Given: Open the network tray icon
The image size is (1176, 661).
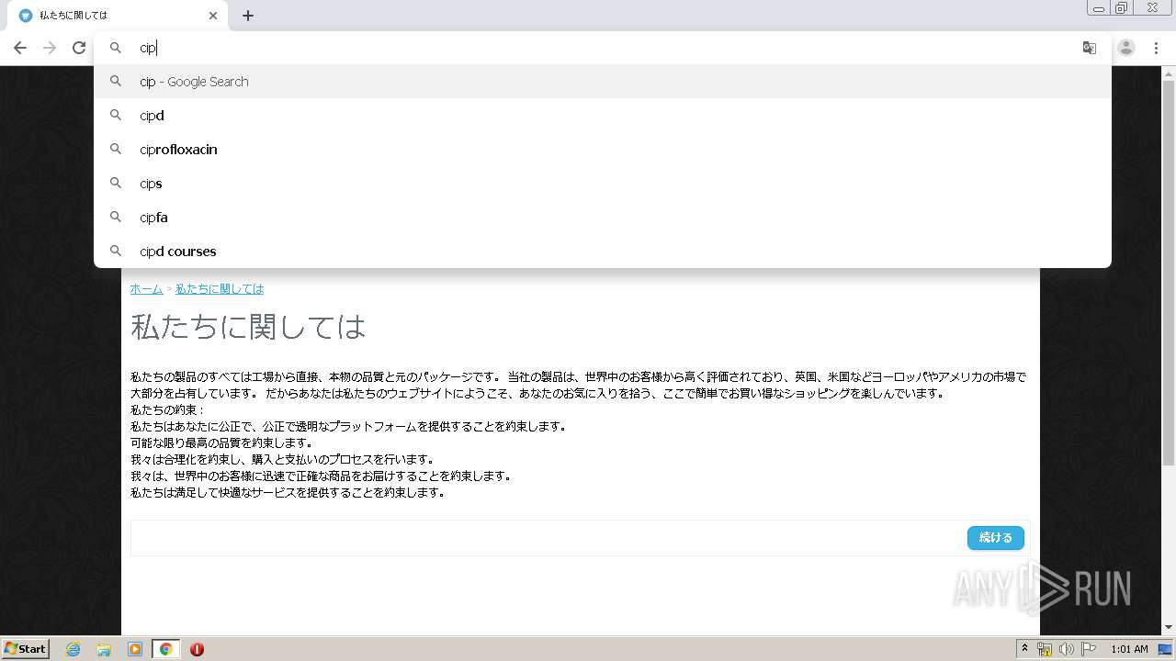Looking at the screenshot, I should (1045, 649).
